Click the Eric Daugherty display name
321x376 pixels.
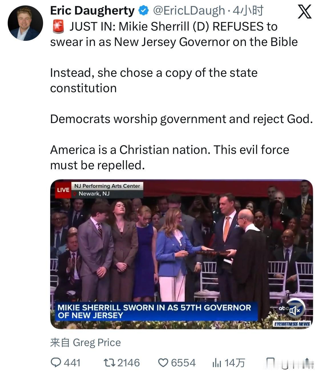[x=92, y=11]
